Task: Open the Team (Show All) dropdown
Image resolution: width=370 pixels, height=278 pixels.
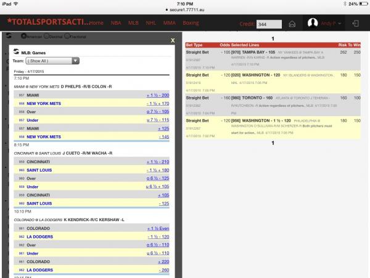Action: [x=54, y=61]
